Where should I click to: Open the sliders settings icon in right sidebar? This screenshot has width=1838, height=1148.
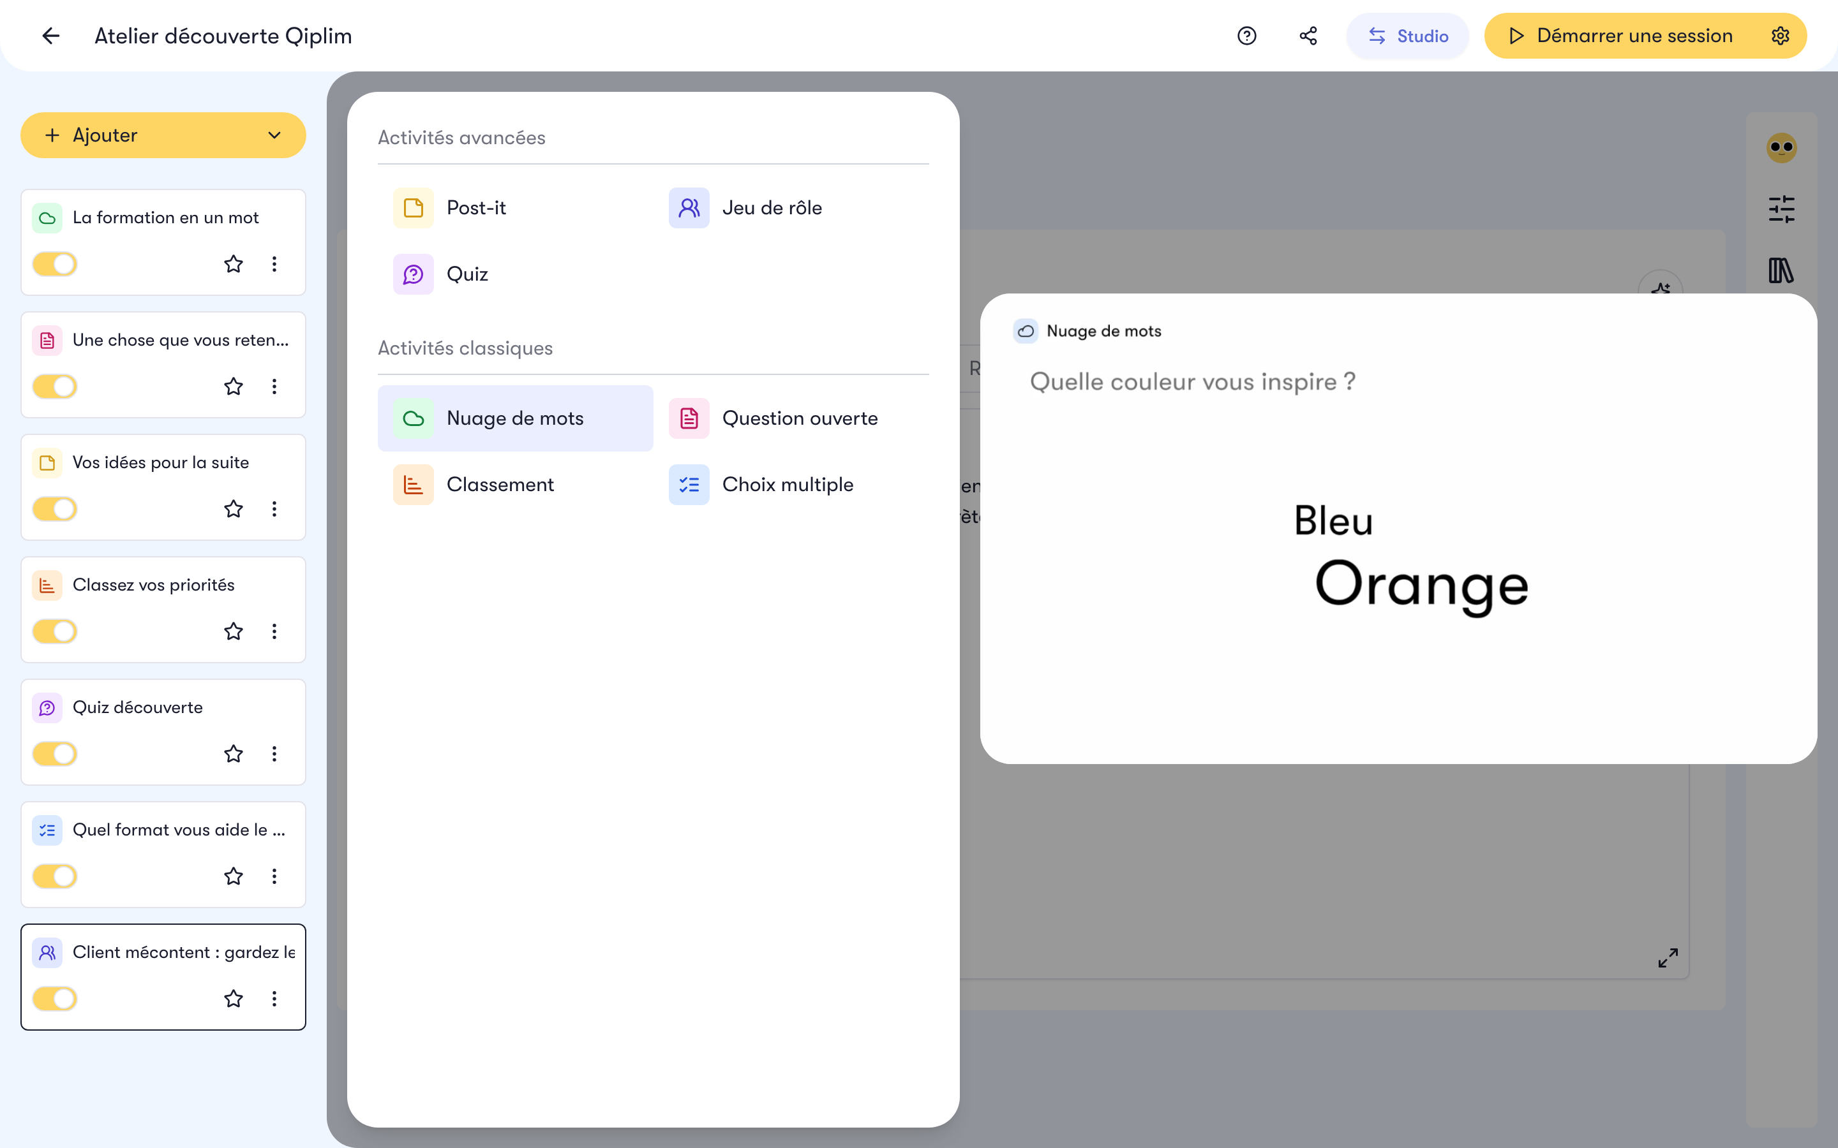(1781, 209)
